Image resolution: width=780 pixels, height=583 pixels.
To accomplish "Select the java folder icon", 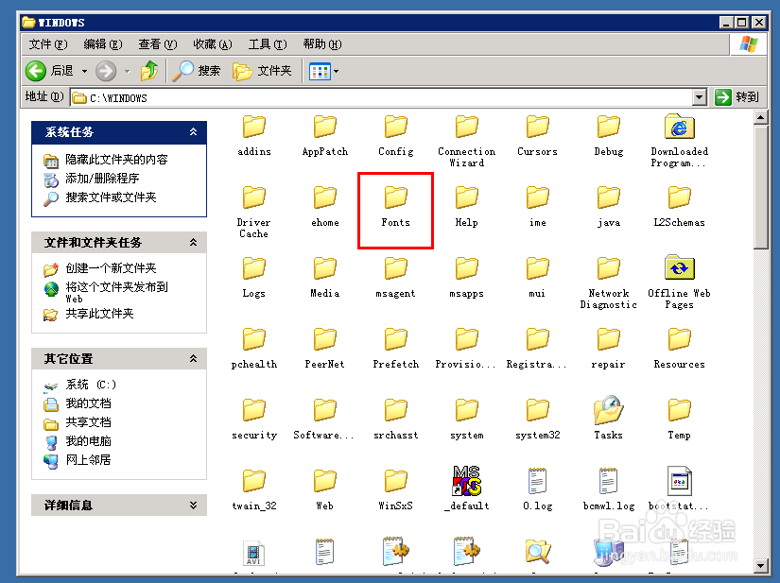I will 608,197.
